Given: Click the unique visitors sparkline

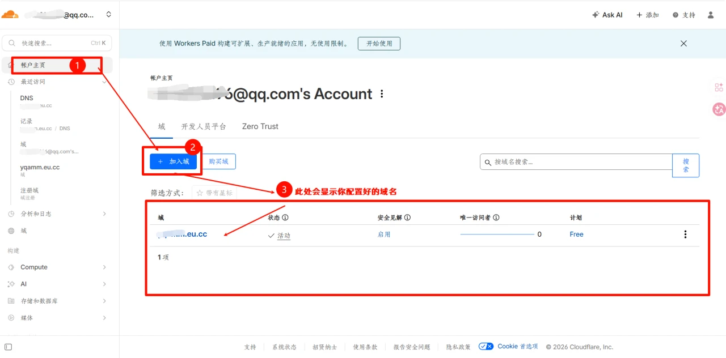Looking at the screenshot, I should 497,235.
